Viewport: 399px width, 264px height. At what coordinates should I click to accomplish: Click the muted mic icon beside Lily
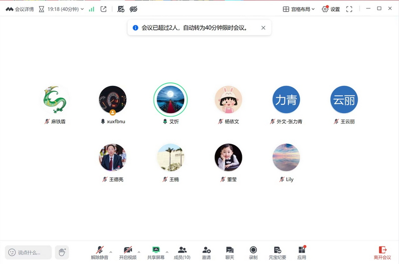[x=281, y=179]
